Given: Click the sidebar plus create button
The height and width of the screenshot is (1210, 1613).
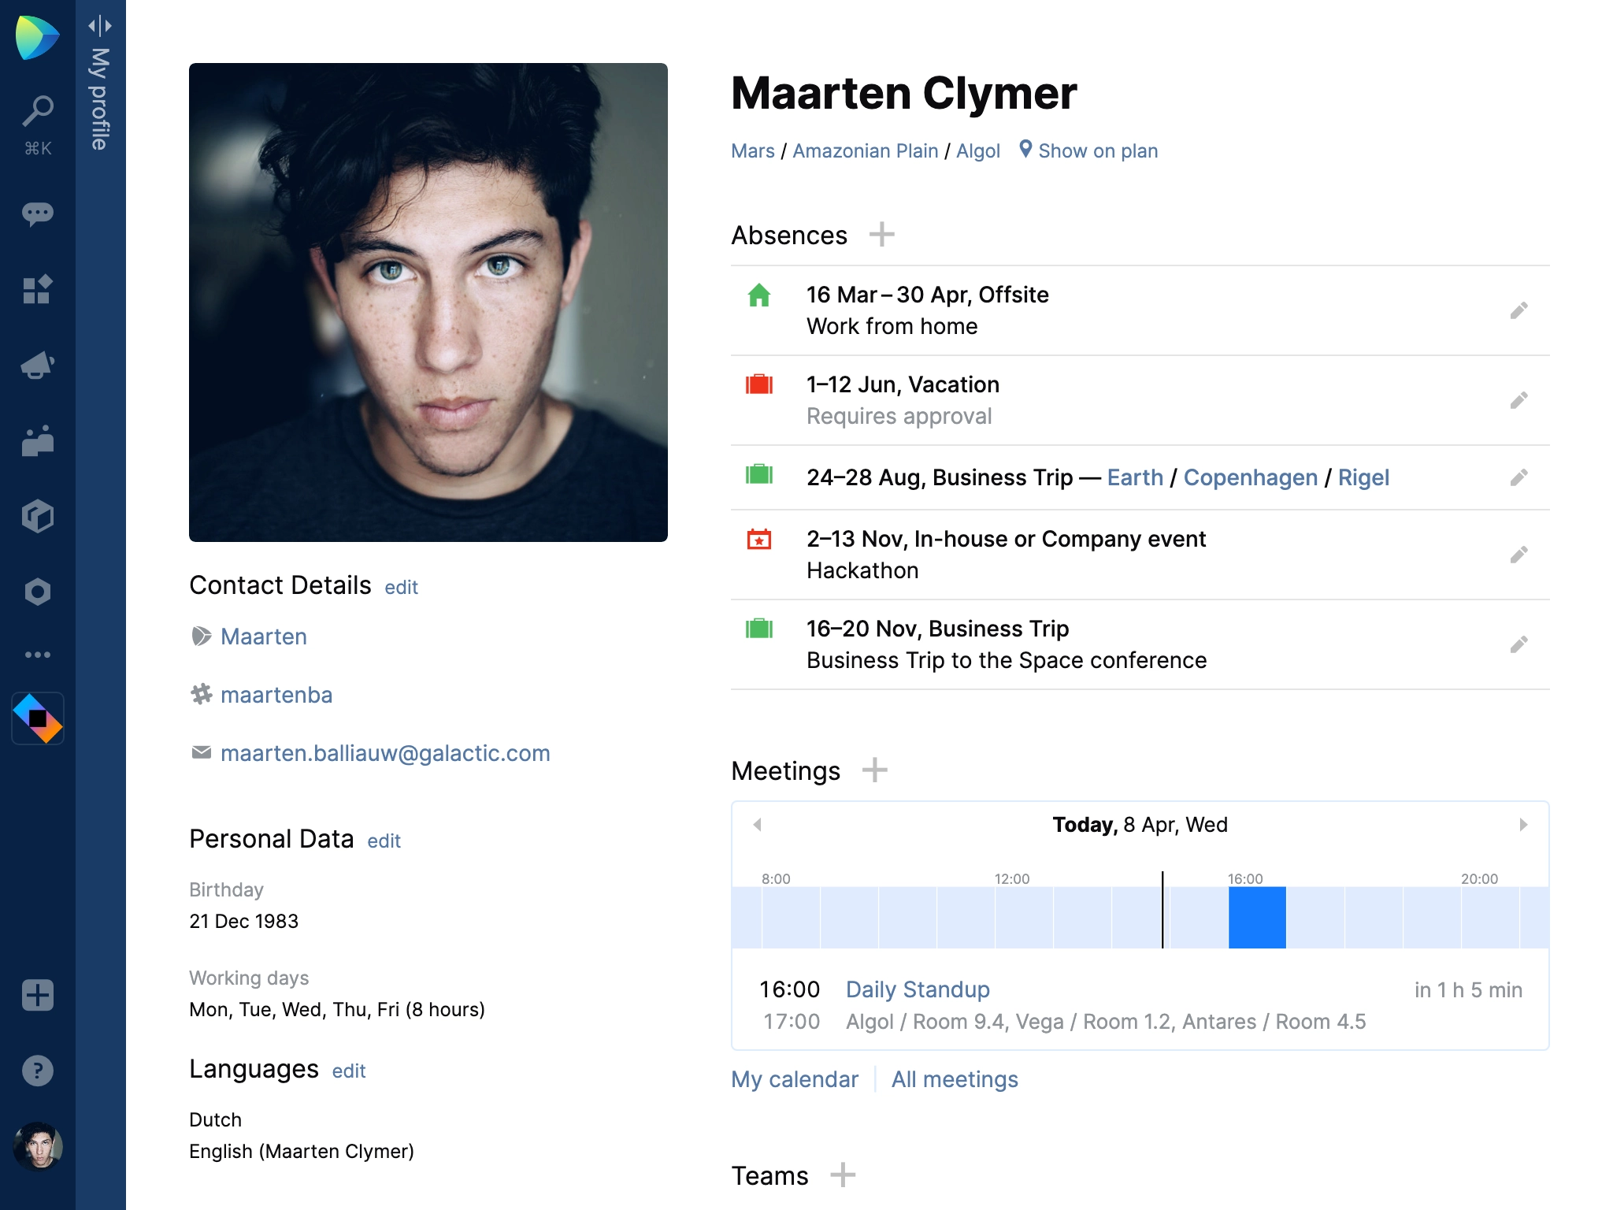Looking at the screenshot, I should pos(37,995).
